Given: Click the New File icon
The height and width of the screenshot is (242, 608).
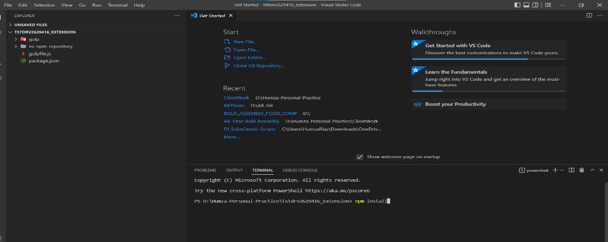Looking at the screenshot, I should [x=228, y=42].
